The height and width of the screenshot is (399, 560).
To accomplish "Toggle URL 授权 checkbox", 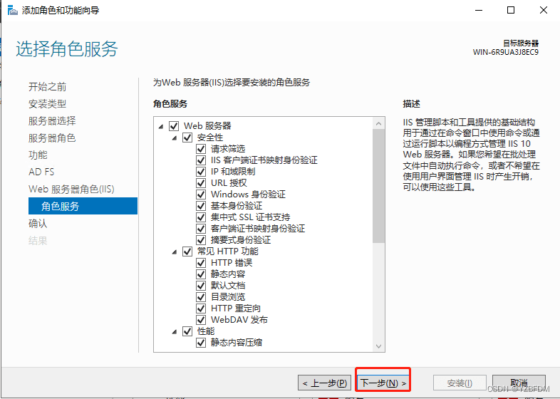I will click(x=201, y=183).
